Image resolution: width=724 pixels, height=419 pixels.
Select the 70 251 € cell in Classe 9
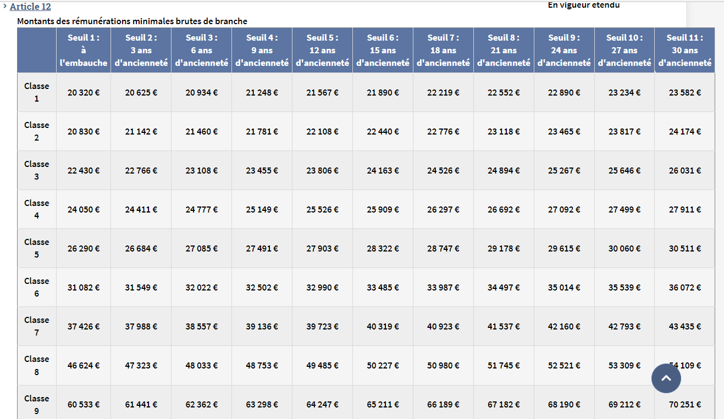click(684, 405)
